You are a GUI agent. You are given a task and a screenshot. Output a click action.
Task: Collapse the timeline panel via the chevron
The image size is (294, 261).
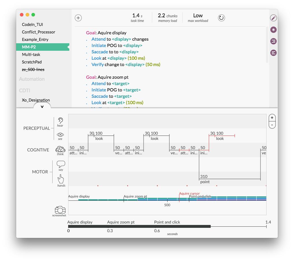42,107
